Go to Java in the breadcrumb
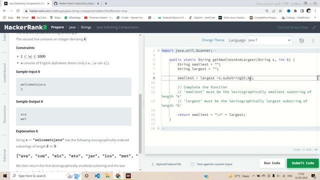The height and width of the screenshot is (180, 320). [x=72, y=27]
